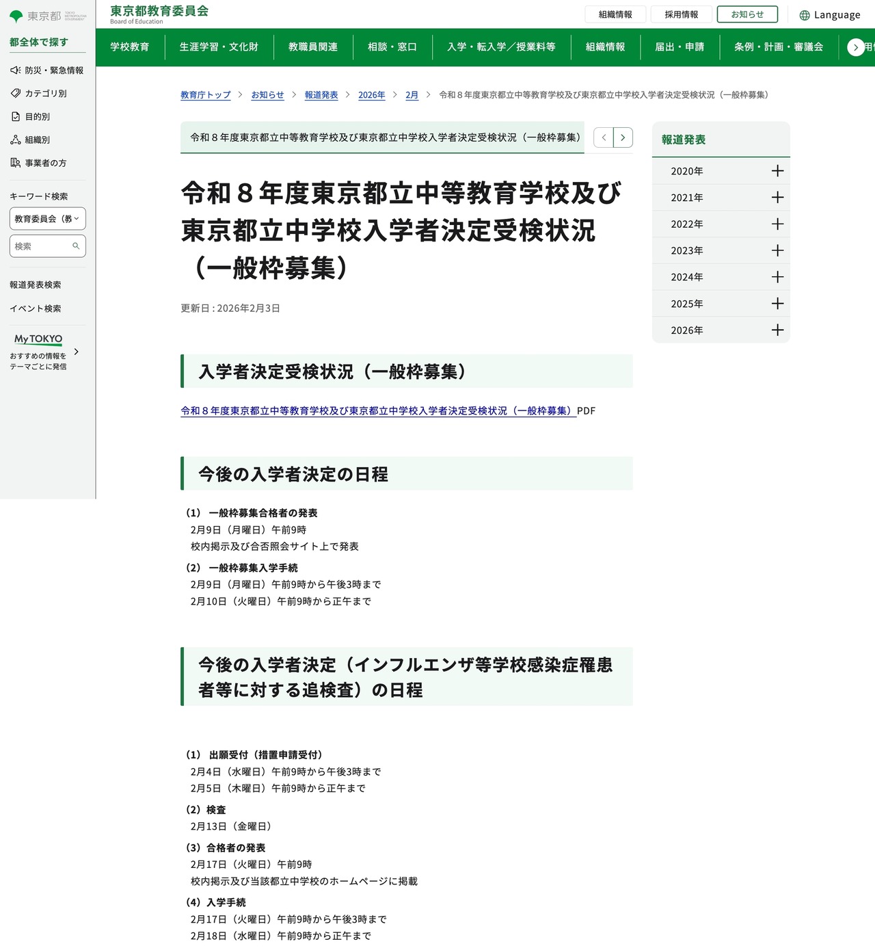Open the Language globe menu

[805, 14]
